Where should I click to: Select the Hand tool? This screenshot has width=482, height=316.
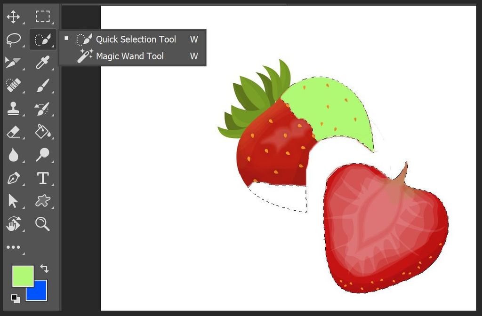[13, 224]
